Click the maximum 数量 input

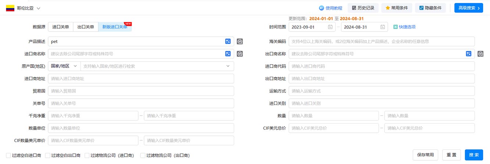(x=429, y=116)
